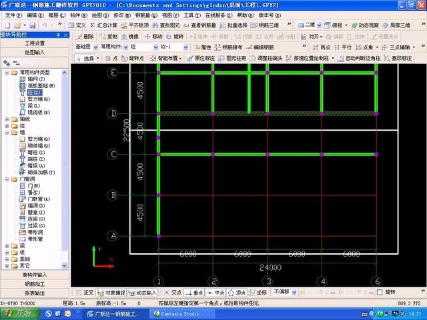This screenshot has width=427, height=320.
Task: Click 复制 copy tool
Action: click(x=108, y=37)
